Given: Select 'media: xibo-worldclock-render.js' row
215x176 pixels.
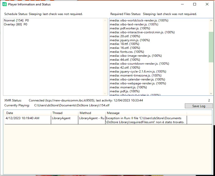Looking at the screenshot, I should click(x=139, y=20).
